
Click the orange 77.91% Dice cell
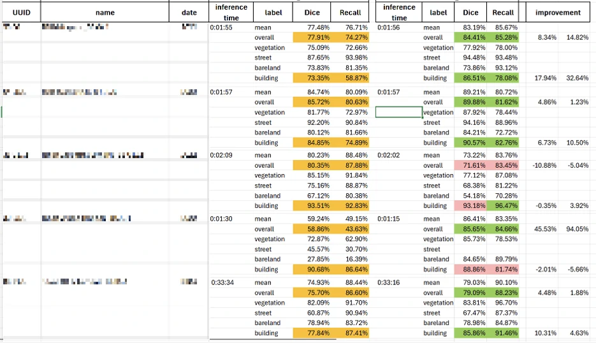coord(312,37)
